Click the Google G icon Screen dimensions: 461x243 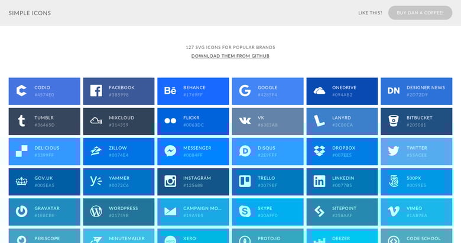coord(245,91)
